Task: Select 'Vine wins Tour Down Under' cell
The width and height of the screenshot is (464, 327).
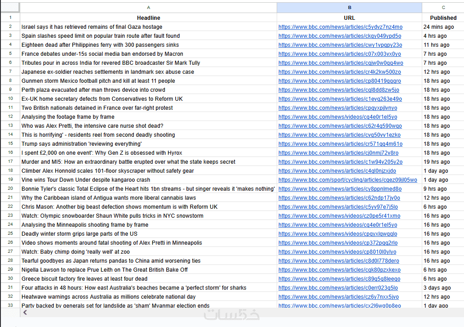Action: point(148,180)
